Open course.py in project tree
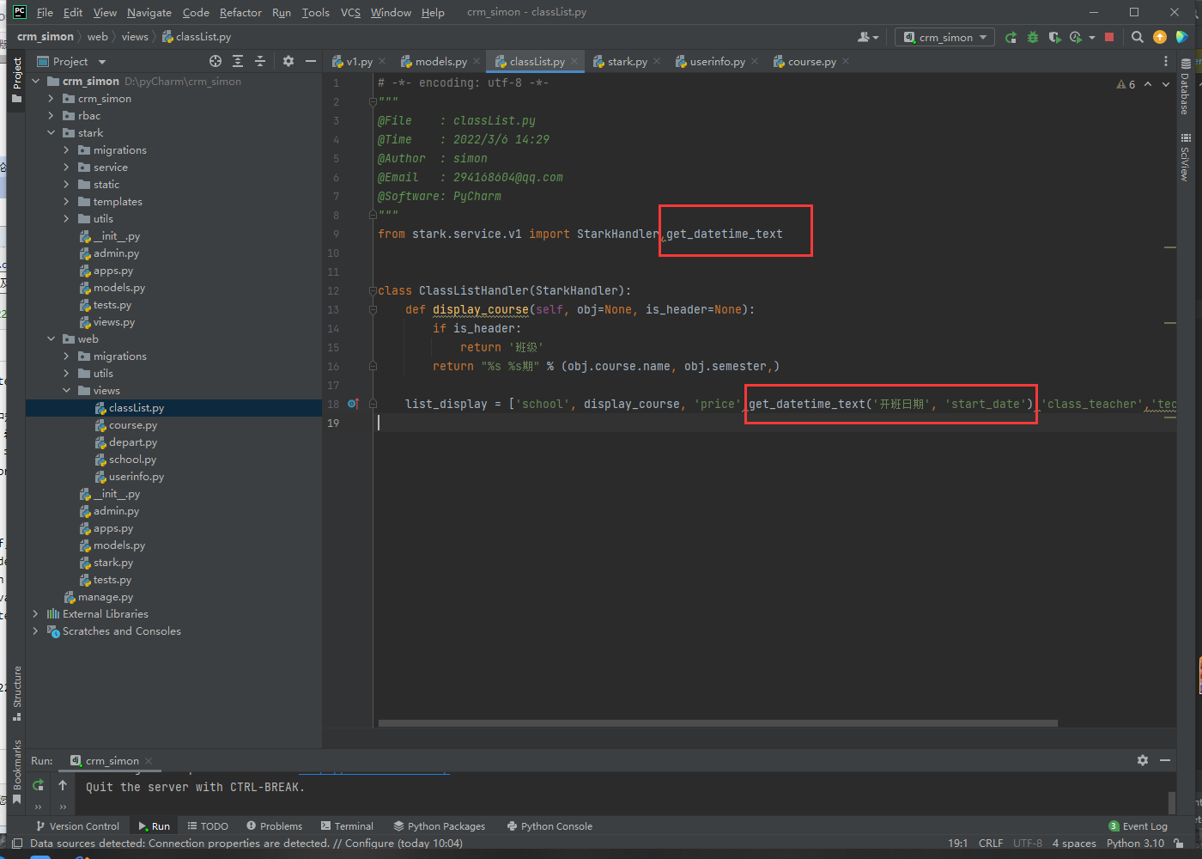The height and width of the screenshot is (859, 1202). click(x=132, y=425)
